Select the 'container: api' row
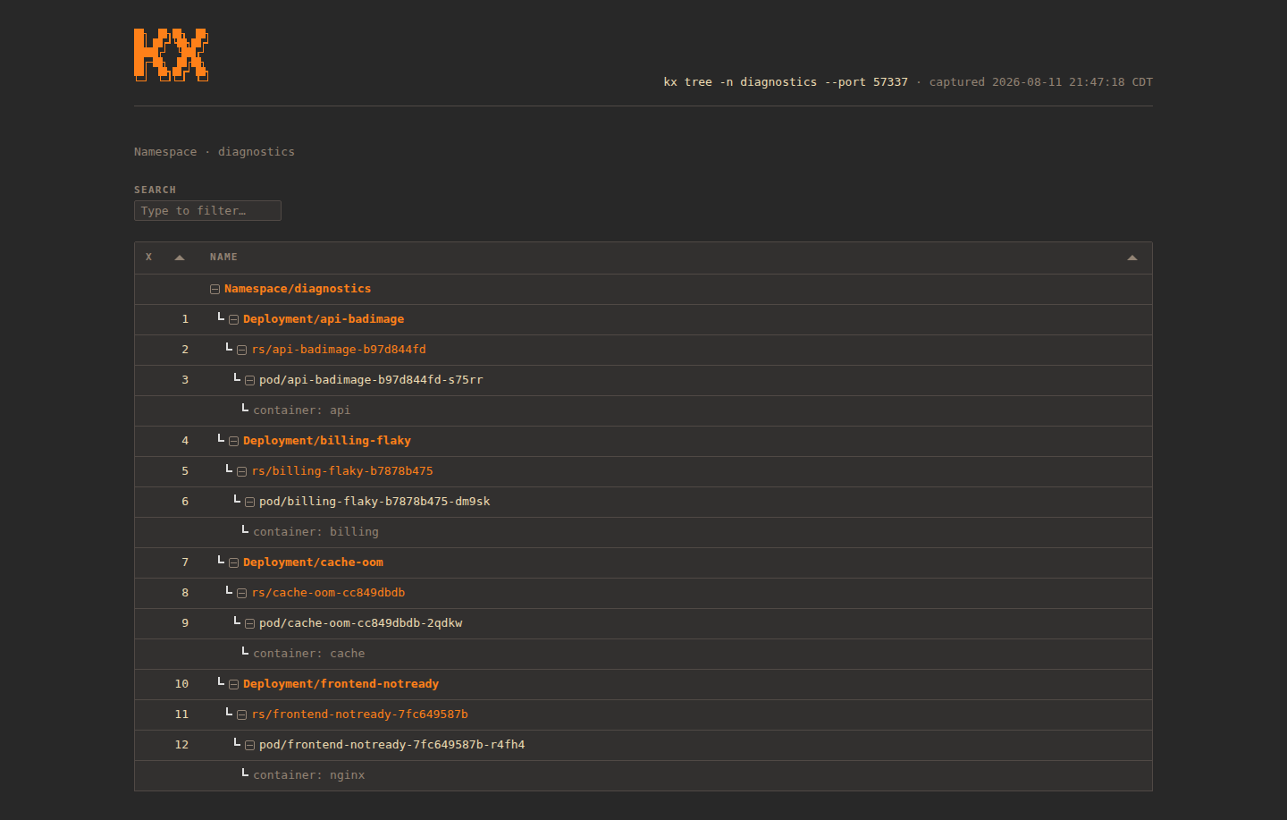 point(643,410)
